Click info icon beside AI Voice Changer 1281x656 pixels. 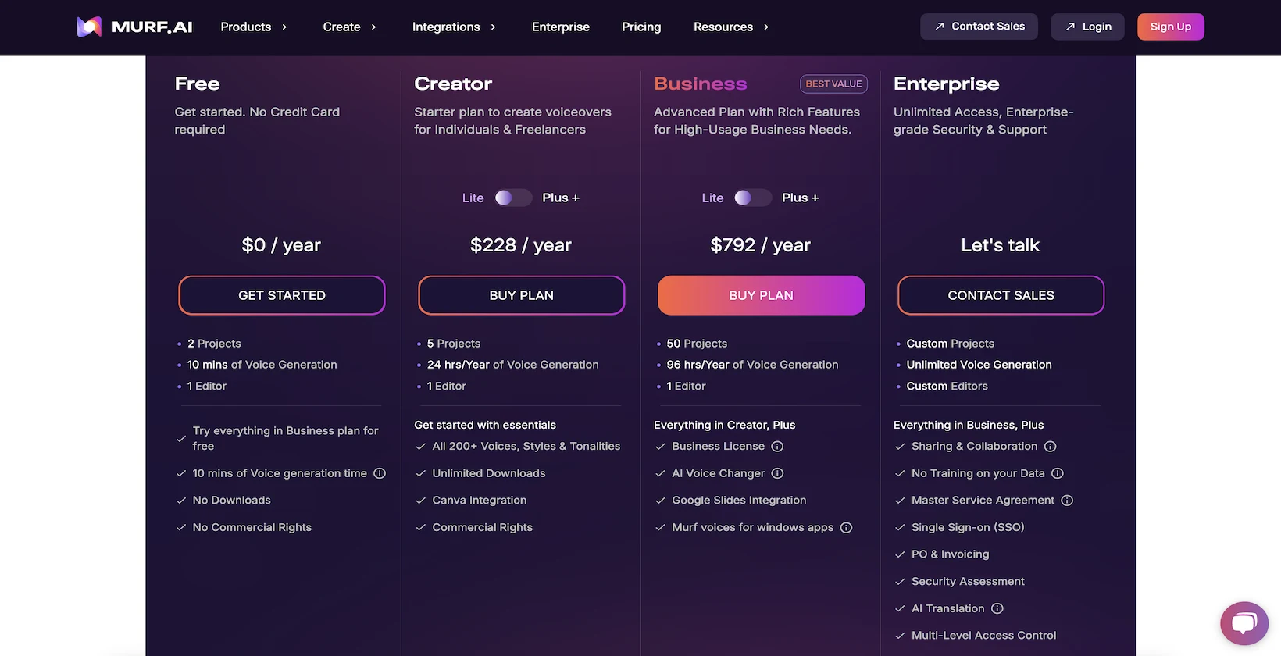777,473
